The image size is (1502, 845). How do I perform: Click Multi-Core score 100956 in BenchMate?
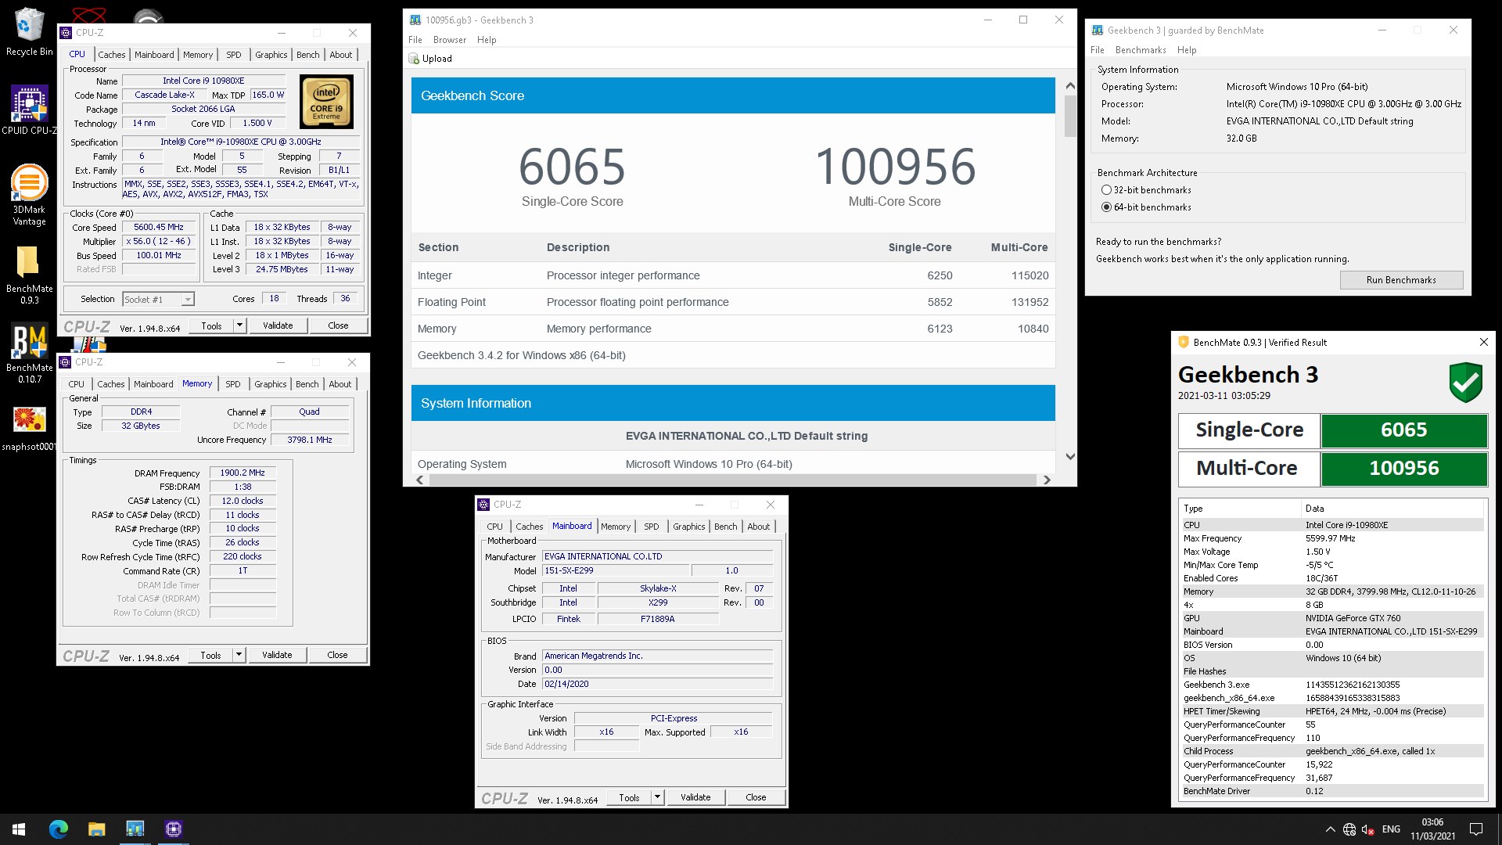pos(1403,468)
